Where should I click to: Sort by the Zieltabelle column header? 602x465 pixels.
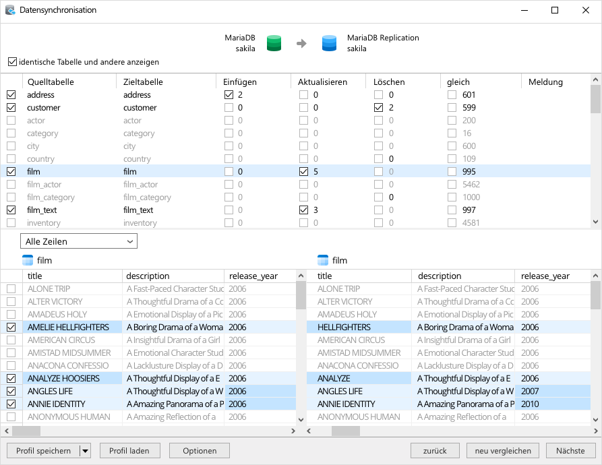(166, 82)
